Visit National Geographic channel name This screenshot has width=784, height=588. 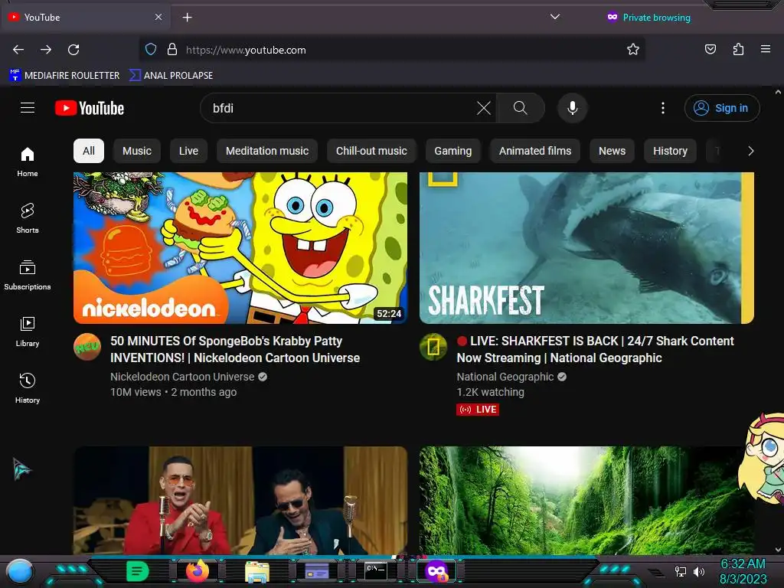(x=505, y=377)
